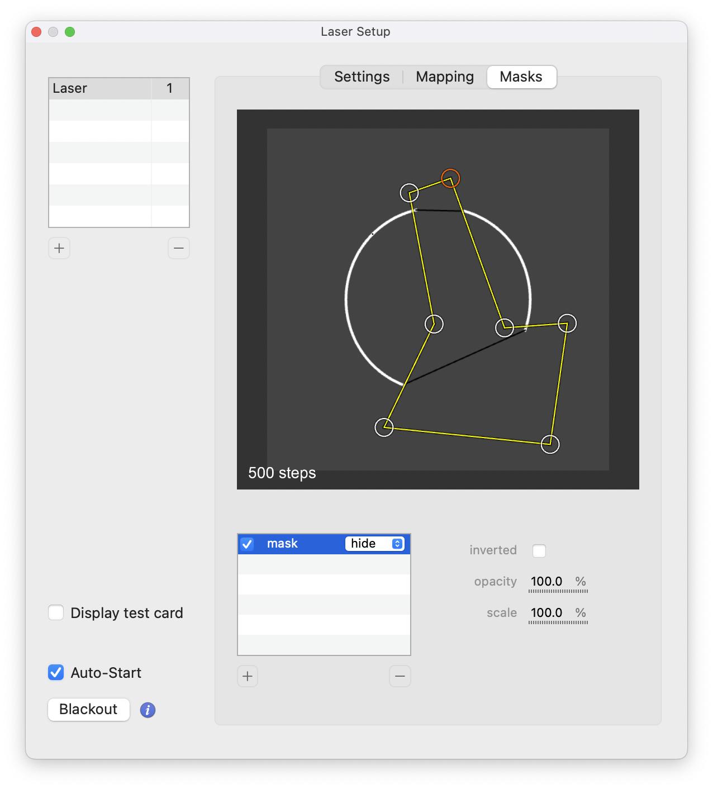Open the info icon beside Blackout

click(x=148, y=710)
